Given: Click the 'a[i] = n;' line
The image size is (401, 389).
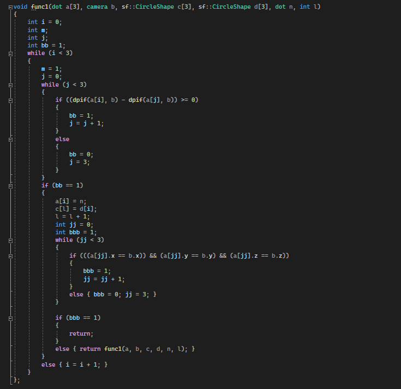Looking at the screenshot, I should pos(71,201).
